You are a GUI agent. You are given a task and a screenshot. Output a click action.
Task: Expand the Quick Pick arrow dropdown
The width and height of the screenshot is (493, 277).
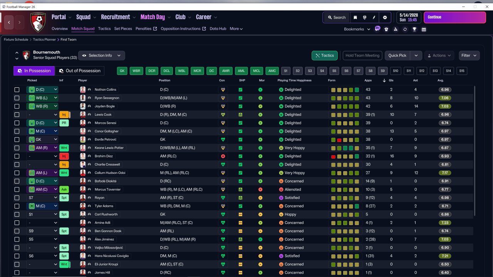click(x=416, y=55)
